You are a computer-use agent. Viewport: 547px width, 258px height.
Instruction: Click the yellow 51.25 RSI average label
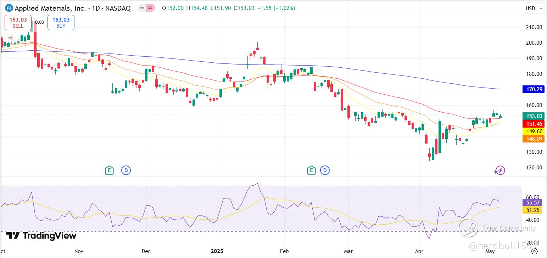point(532,210)
